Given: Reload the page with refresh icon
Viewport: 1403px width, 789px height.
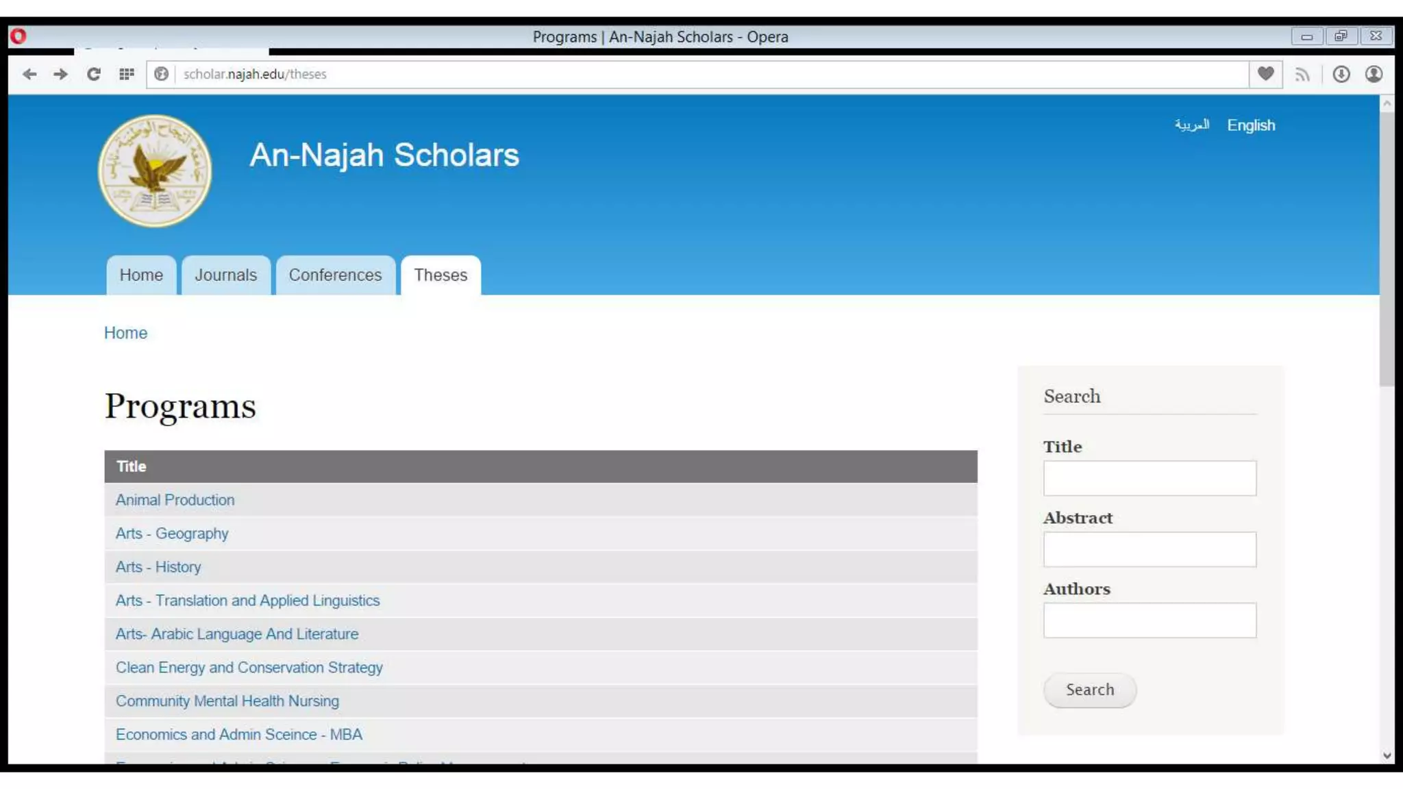Looking at the screenshot, I should tap(94, 74).
